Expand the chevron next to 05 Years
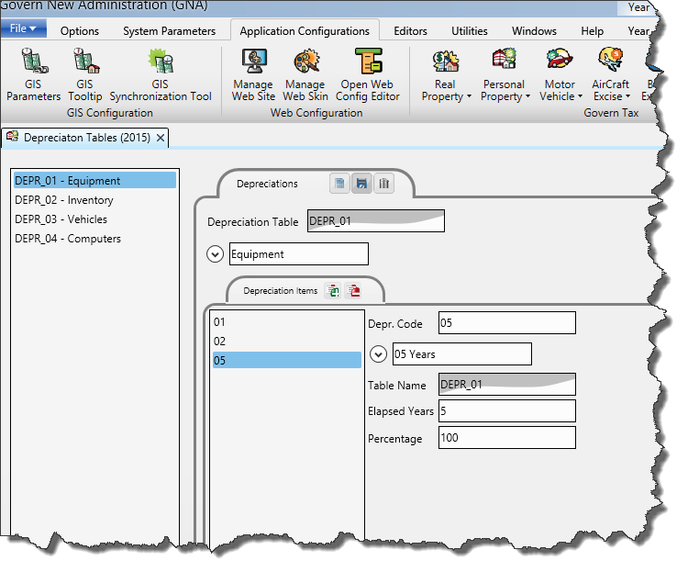 [377, 354]
